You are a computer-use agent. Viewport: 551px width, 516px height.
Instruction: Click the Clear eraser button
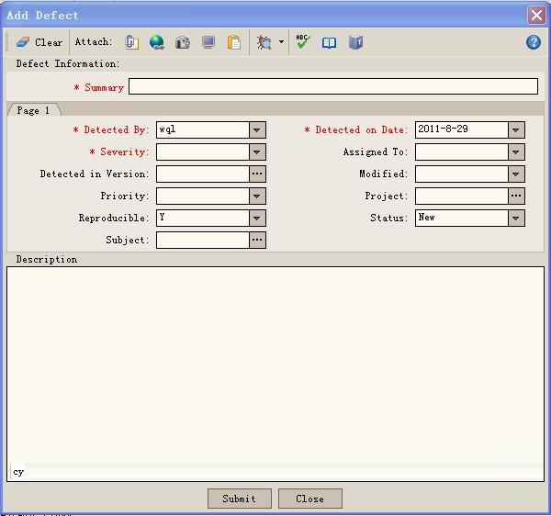[x=39, y=42]
